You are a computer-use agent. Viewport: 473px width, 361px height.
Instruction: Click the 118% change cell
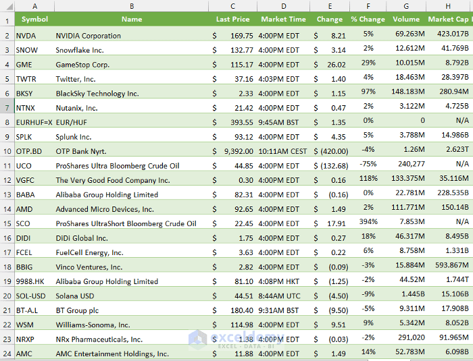click(x=368, y=178)
